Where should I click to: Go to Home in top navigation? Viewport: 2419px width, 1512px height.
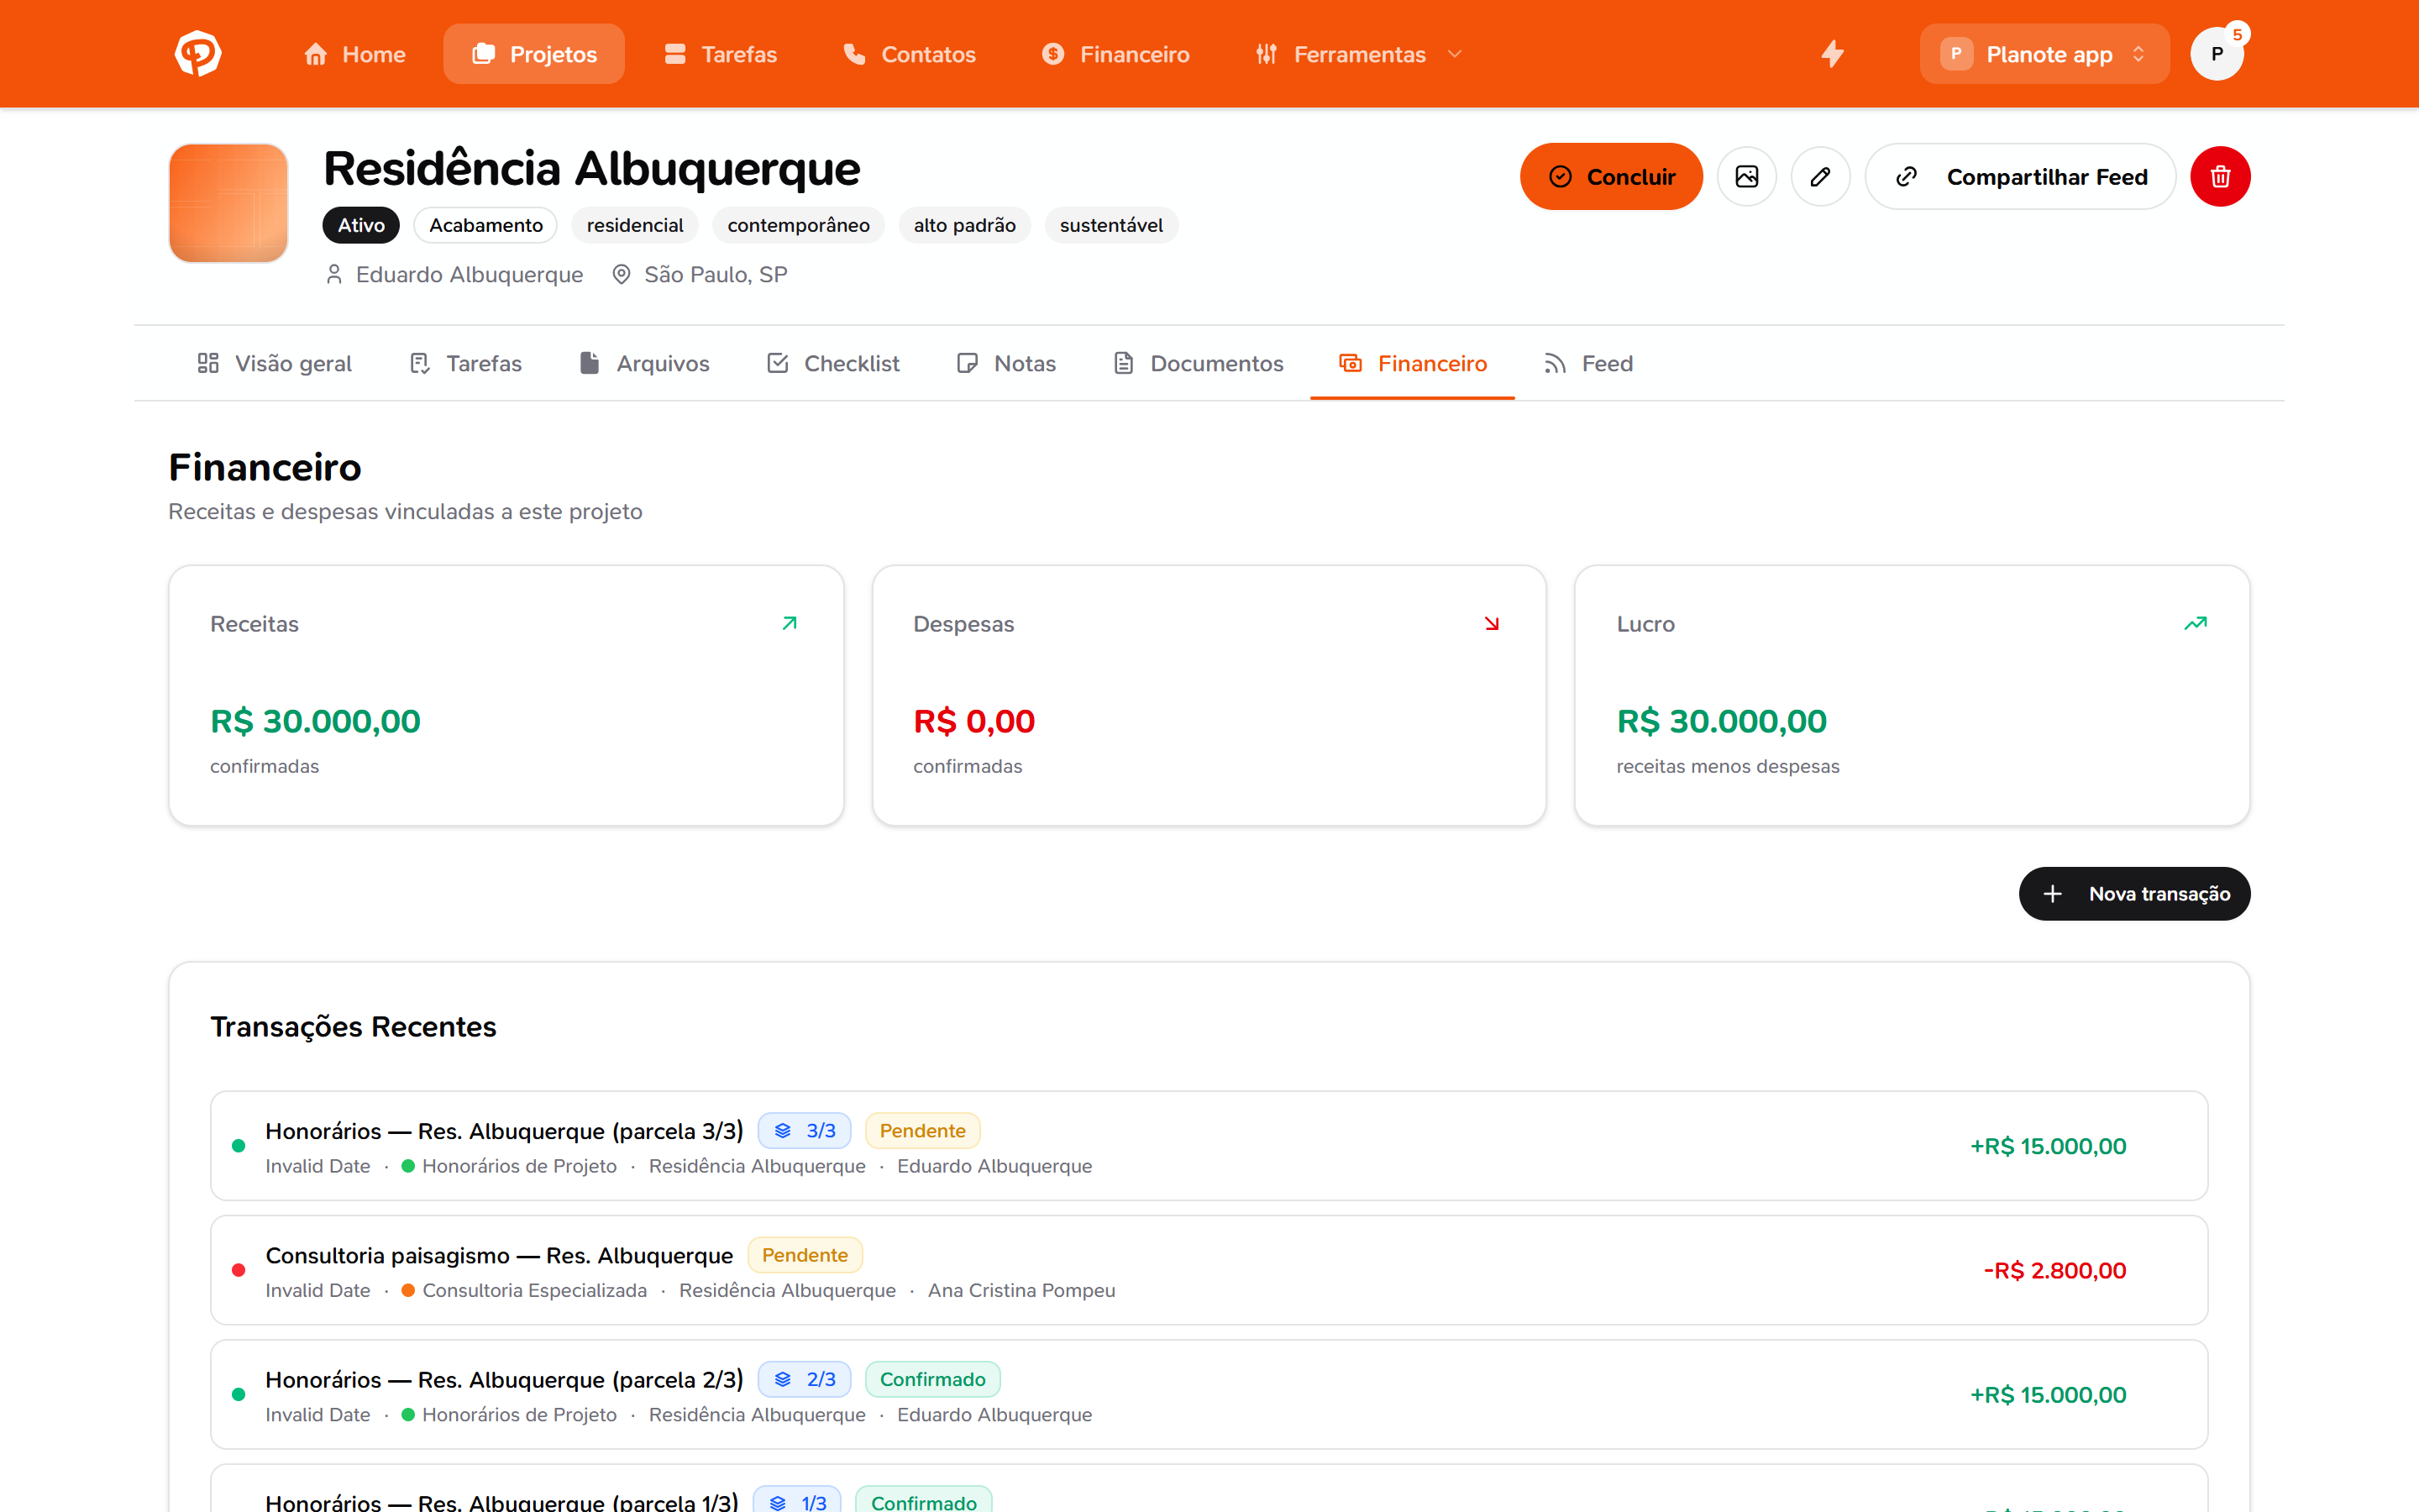coord(354,54)
